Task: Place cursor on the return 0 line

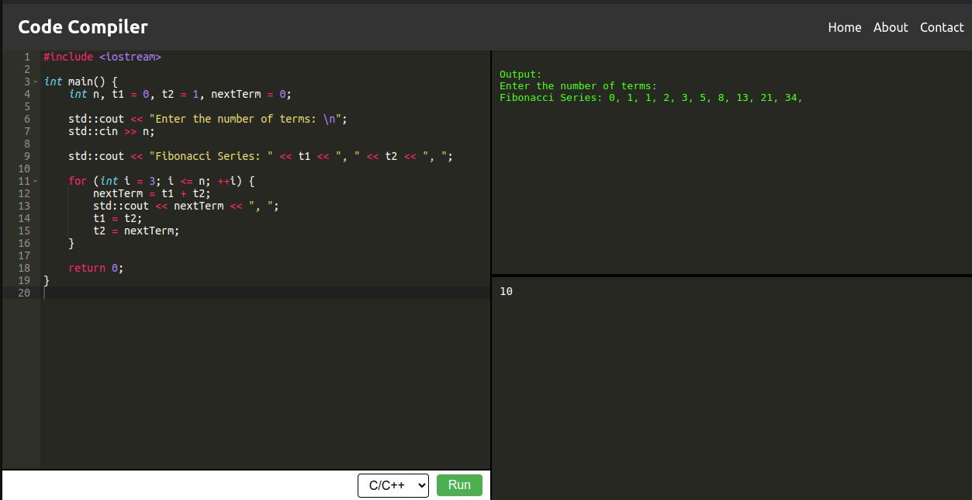Action: click(x=95, y=268)
